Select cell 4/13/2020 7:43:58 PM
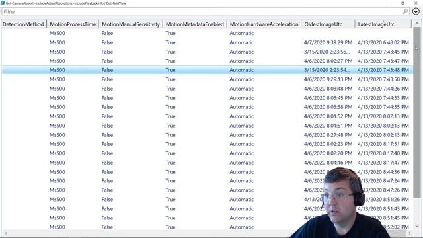The width and height of the screenshot is (423, 238). click(x=383, y=79)
